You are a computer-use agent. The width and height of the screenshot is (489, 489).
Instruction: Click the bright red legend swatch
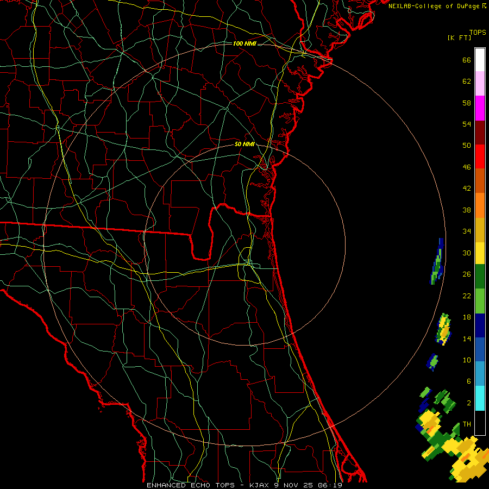point(480,156)
